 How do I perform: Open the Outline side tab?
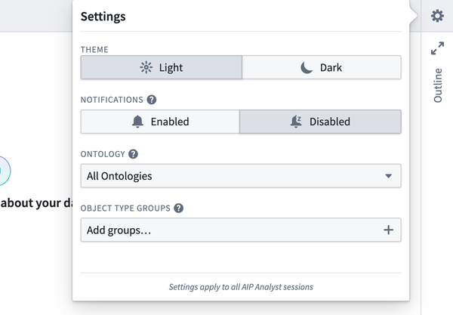[438, 85]
